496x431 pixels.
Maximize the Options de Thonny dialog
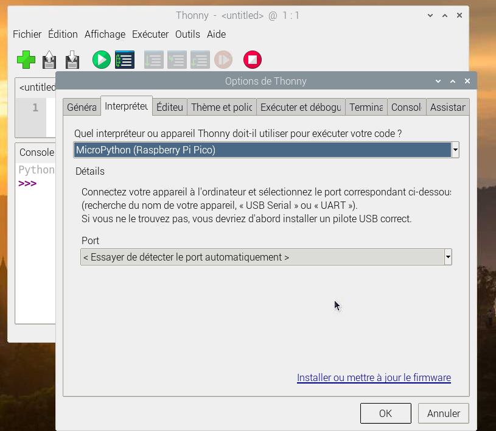(x=453, y=81)
